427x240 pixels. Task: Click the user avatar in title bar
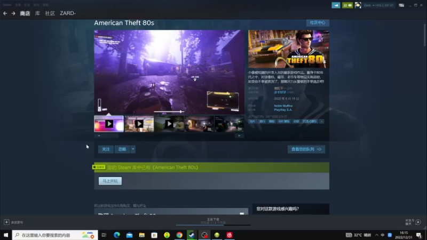pyautogui.click(x=358, y=5)
